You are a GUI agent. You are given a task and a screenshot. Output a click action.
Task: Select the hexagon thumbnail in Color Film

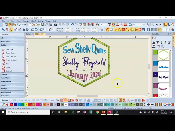(x=164, y=55)
